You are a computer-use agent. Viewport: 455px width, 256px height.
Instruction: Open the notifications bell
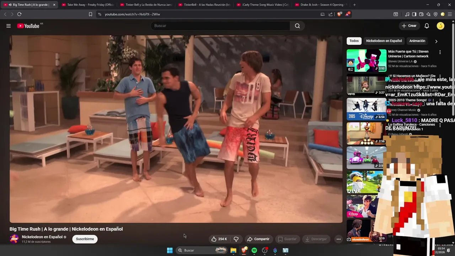click(427, 26)
